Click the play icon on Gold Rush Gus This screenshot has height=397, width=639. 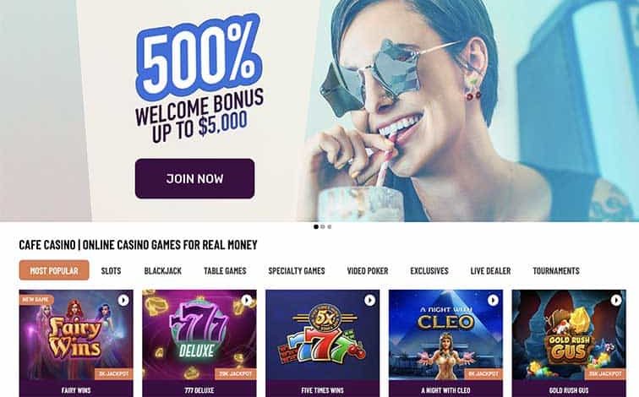616,301
